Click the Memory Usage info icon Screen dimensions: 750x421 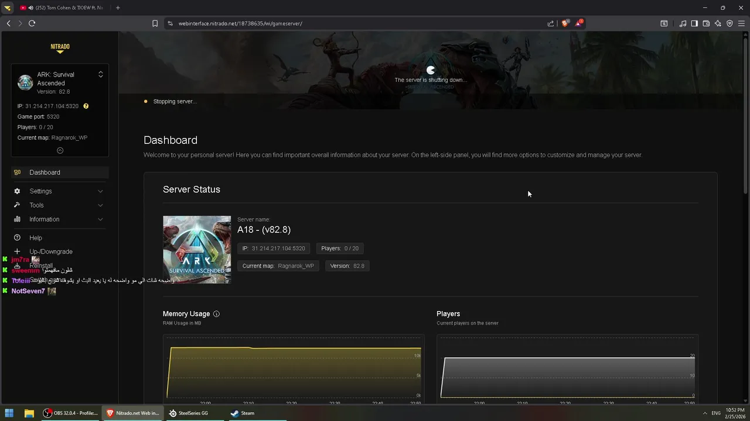coord(216,314)
